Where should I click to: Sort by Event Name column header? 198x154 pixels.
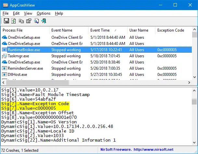[69, 30]
